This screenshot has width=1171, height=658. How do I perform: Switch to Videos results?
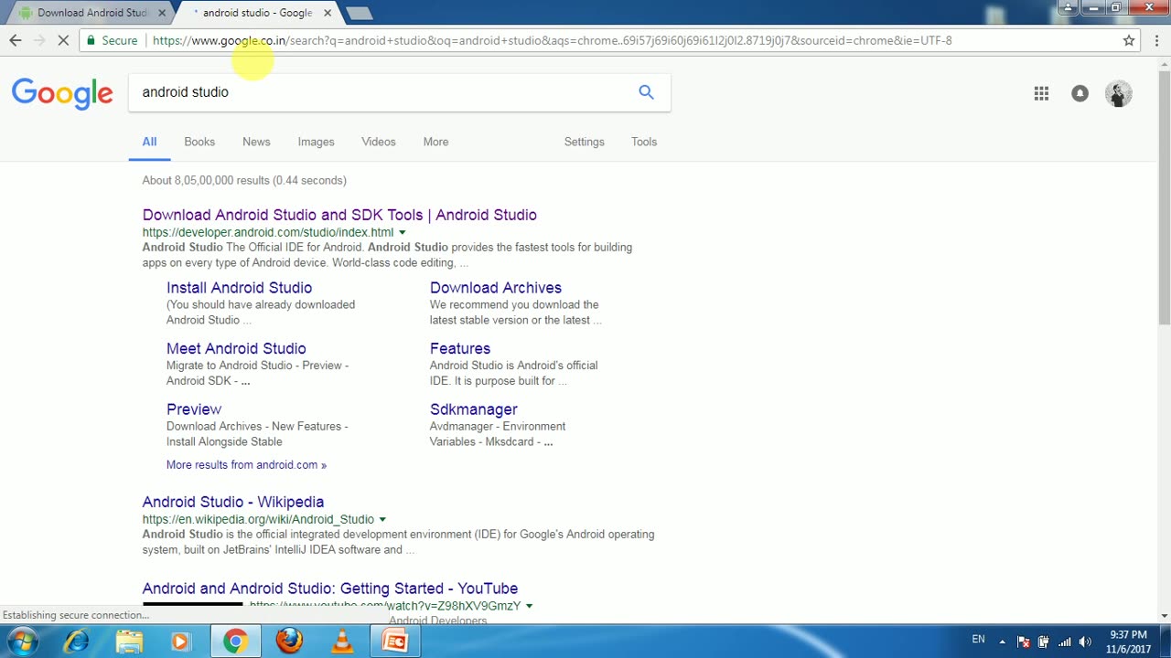click(379, 142)
